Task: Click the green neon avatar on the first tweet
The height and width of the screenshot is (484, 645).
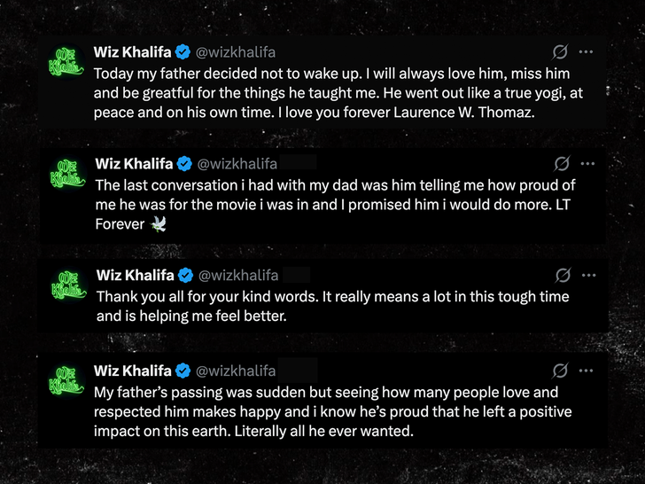Action: tap(67, 60)
